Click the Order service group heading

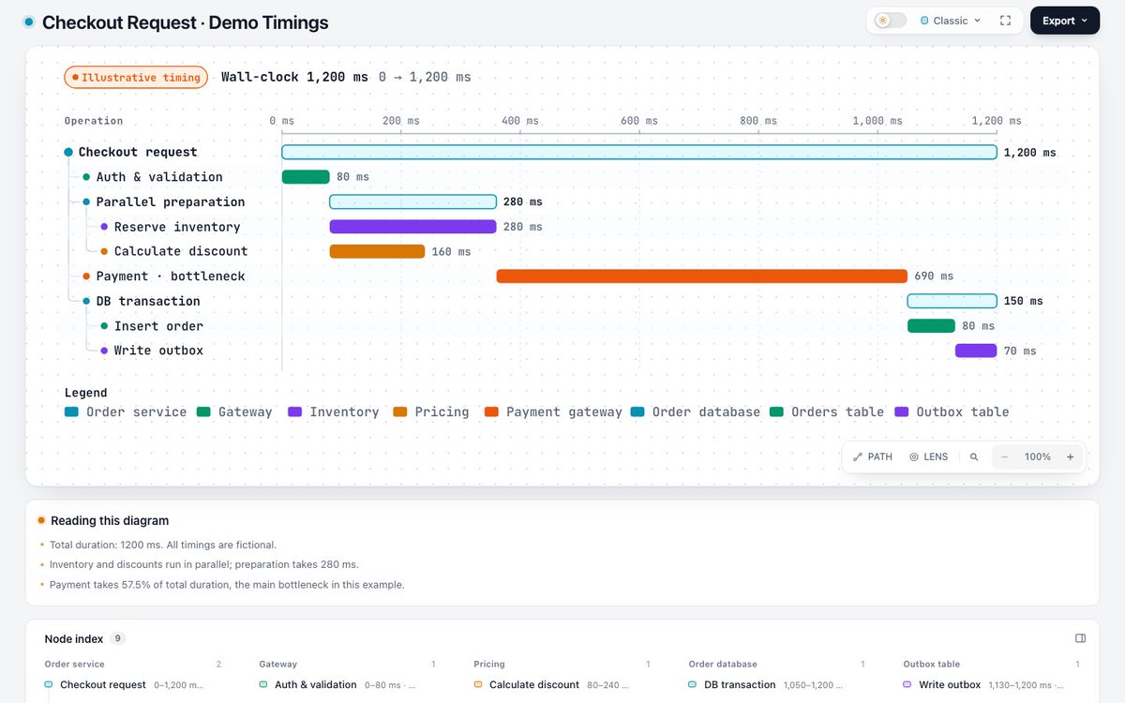[75, 665]
